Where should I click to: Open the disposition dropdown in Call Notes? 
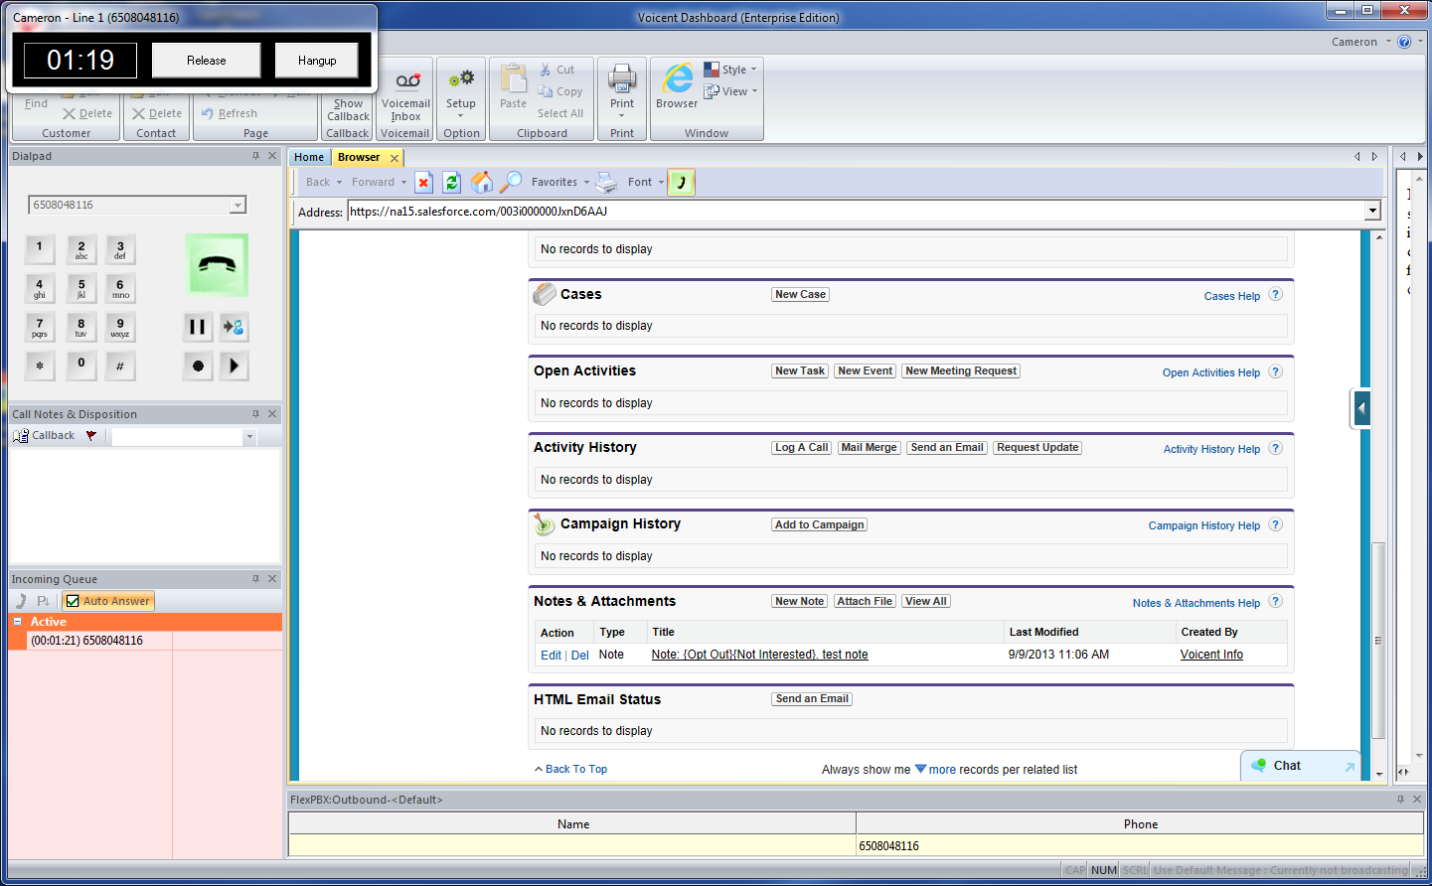coord(249,437)
